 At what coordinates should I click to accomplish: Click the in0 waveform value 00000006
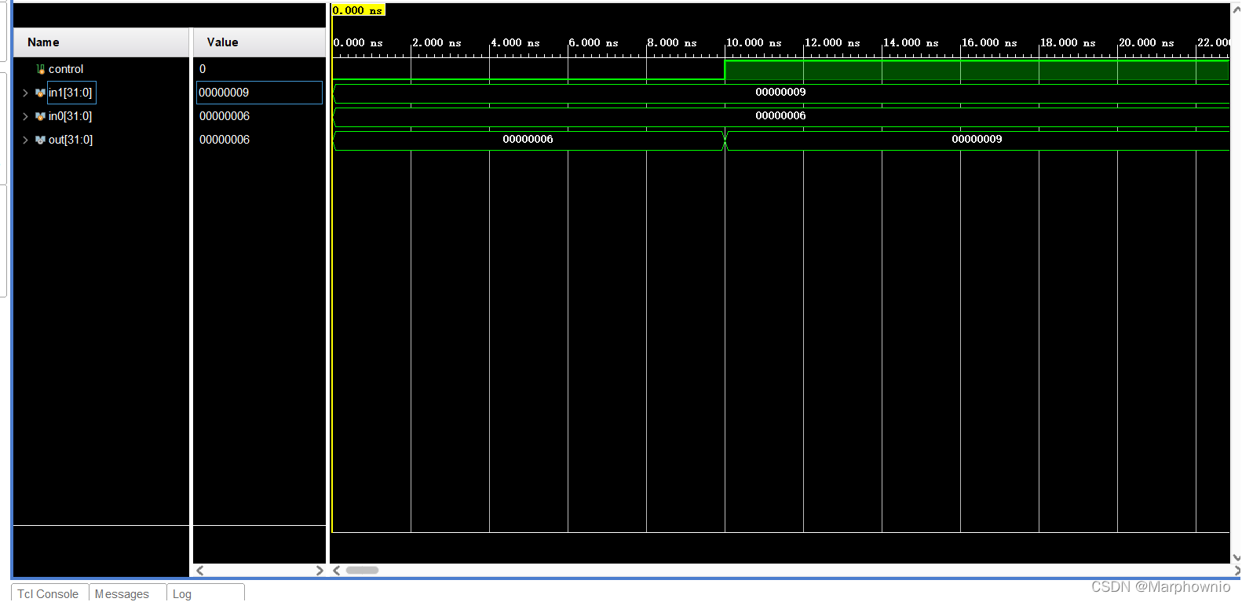coord(780,116)
